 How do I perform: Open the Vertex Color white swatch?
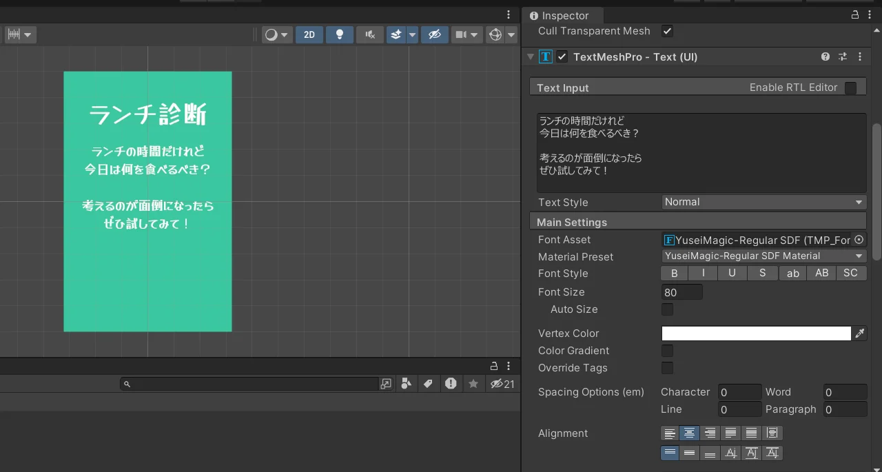click(757, 334)
